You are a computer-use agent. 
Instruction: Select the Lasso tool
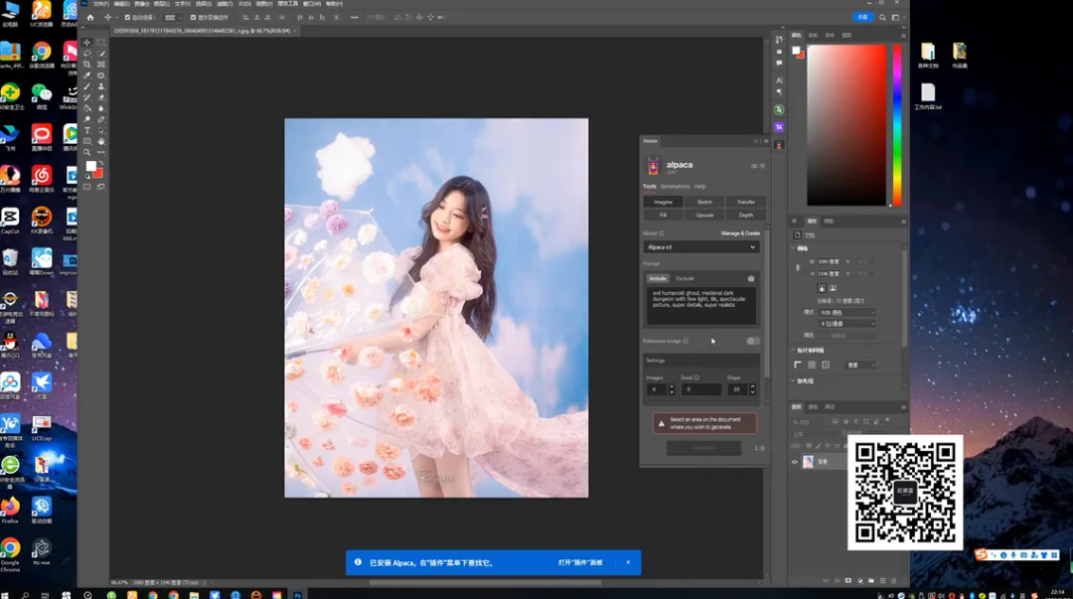(87, 54)
